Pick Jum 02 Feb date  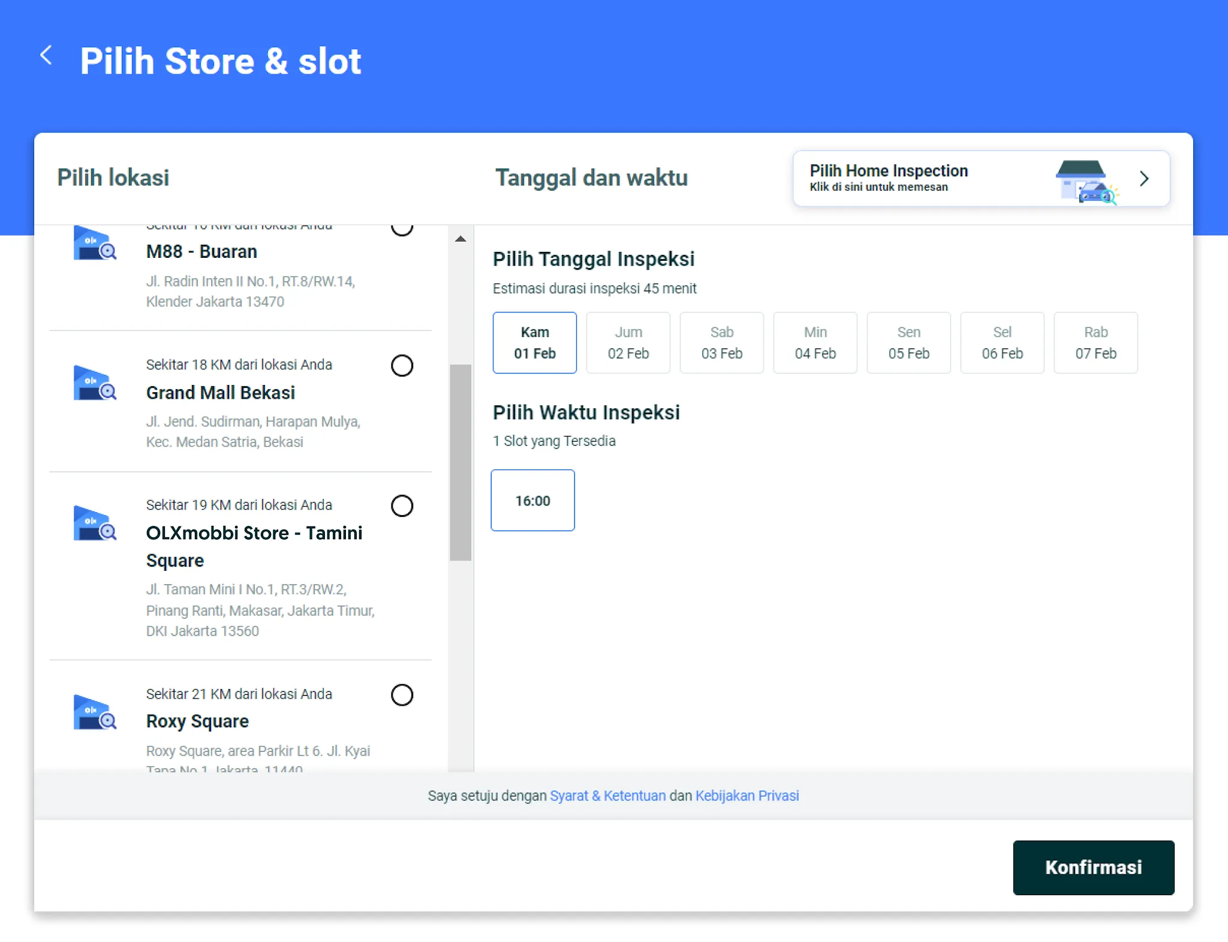[x=628, y=342]
